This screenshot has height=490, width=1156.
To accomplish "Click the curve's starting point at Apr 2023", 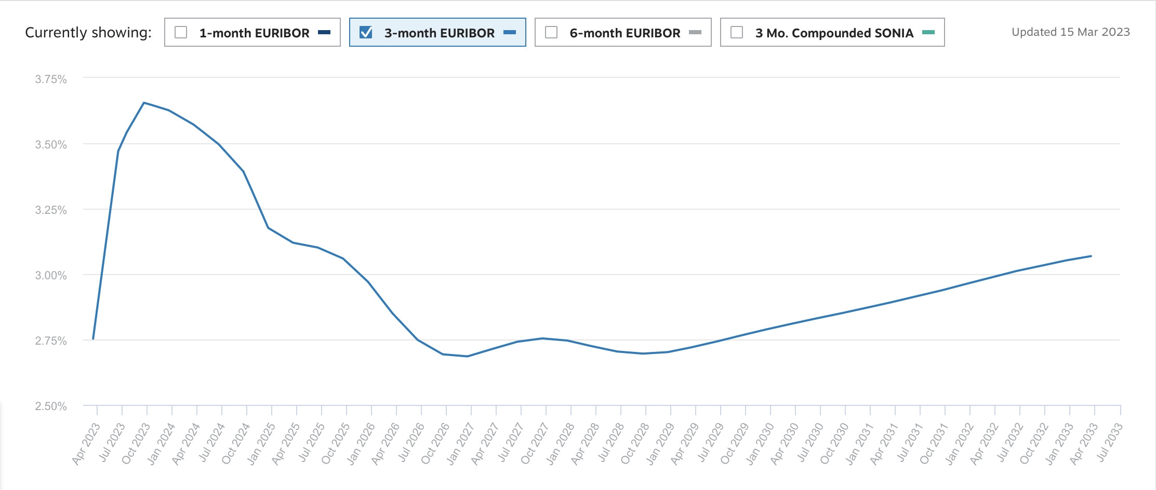I will point(94,338).
